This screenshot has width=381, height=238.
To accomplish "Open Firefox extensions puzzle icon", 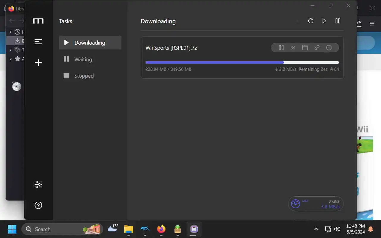I will pyautogui.click(x=359, y=24).
